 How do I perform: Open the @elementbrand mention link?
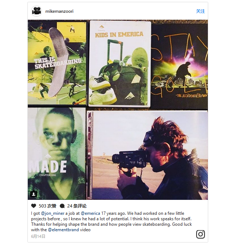[63, 230]
